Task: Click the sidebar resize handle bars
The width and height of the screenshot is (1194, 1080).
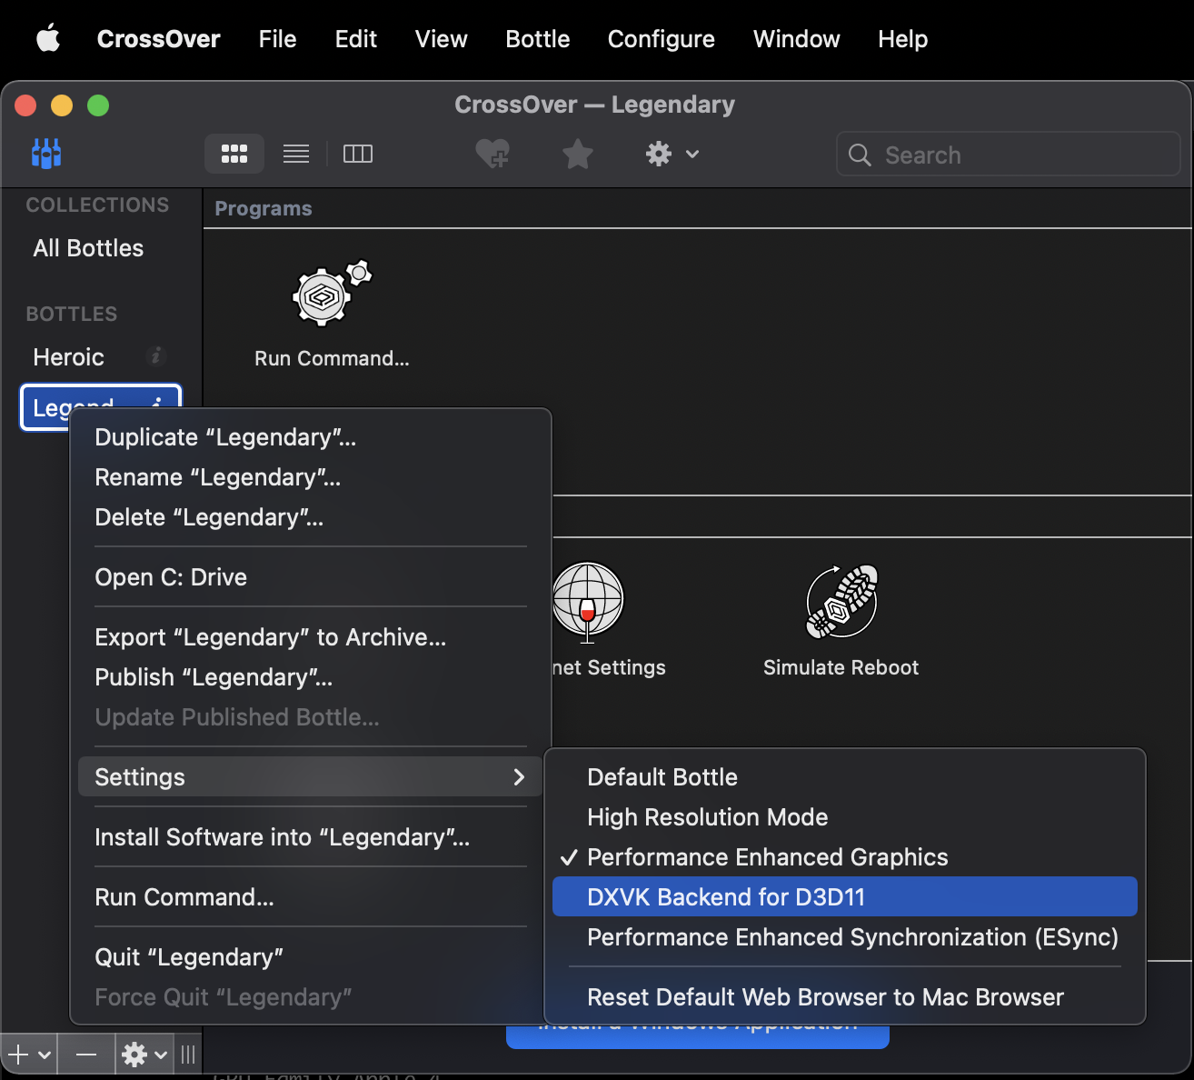Action: point(188,1055)
